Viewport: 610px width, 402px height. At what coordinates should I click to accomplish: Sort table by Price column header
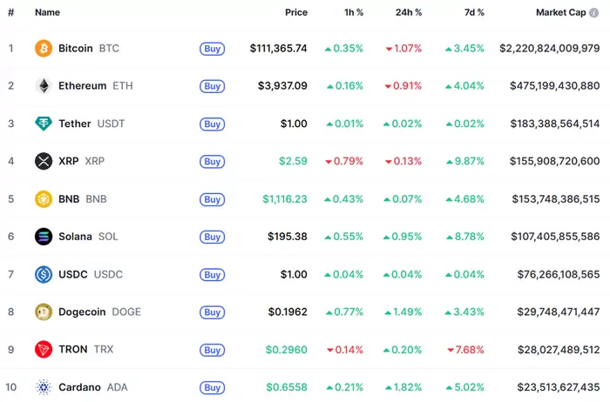coord(295,13)
